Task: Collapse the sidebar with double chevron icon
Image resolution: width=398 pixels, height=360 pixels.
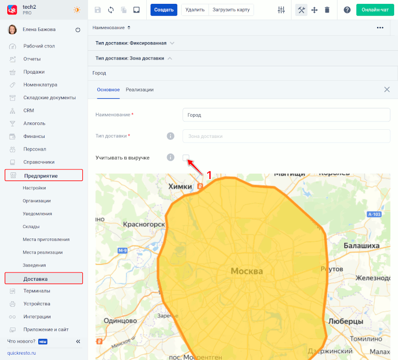Action: pyautogui.click(x=78, y=342)
